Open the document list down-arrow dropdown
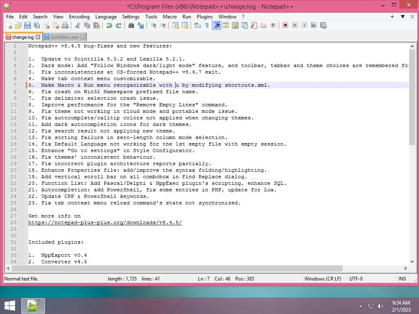 point(403,16)
